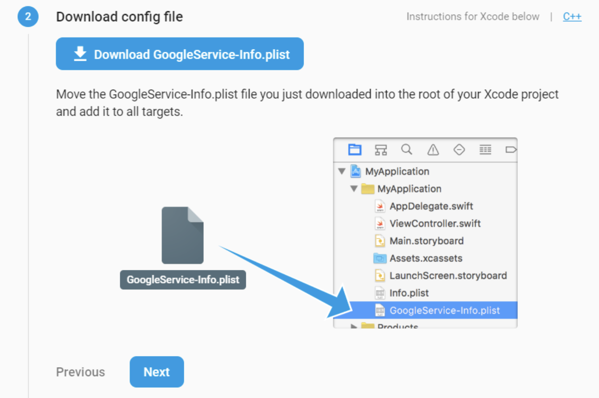This screenshot has height=398, width=599.
Task: Select highlighted GoogleService-Info.plist navigator row
Action: pyautogui.click(x=426, y=311)
